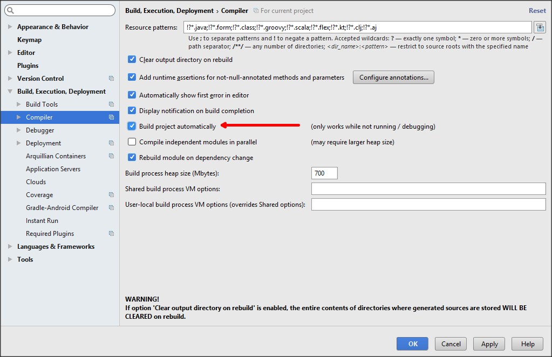Enable 'Compile independent modules in parallel'

[x=132, y=142]
